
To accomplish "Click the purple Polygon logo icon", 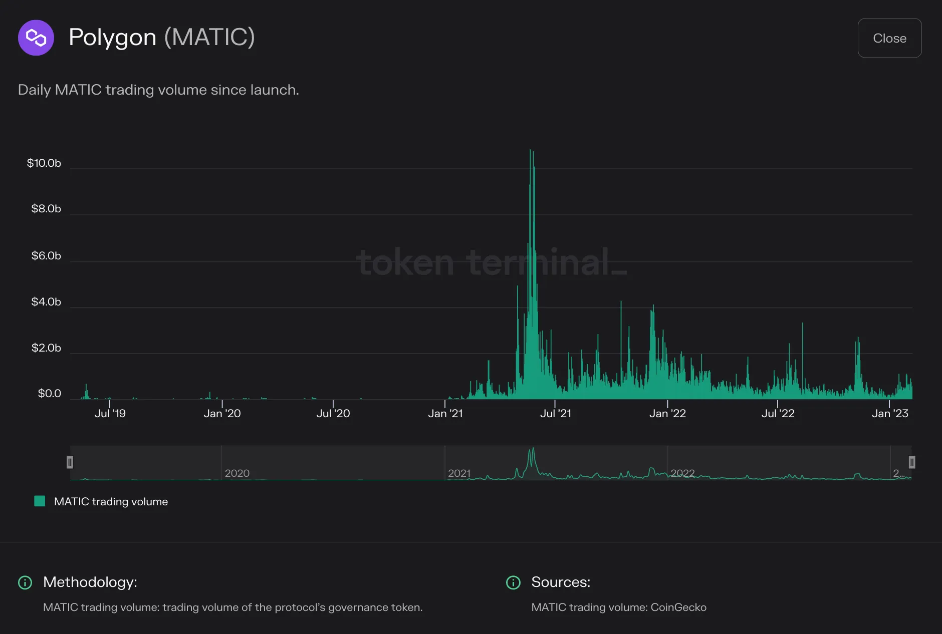I will pyautogui.click(x=36, y=38).
